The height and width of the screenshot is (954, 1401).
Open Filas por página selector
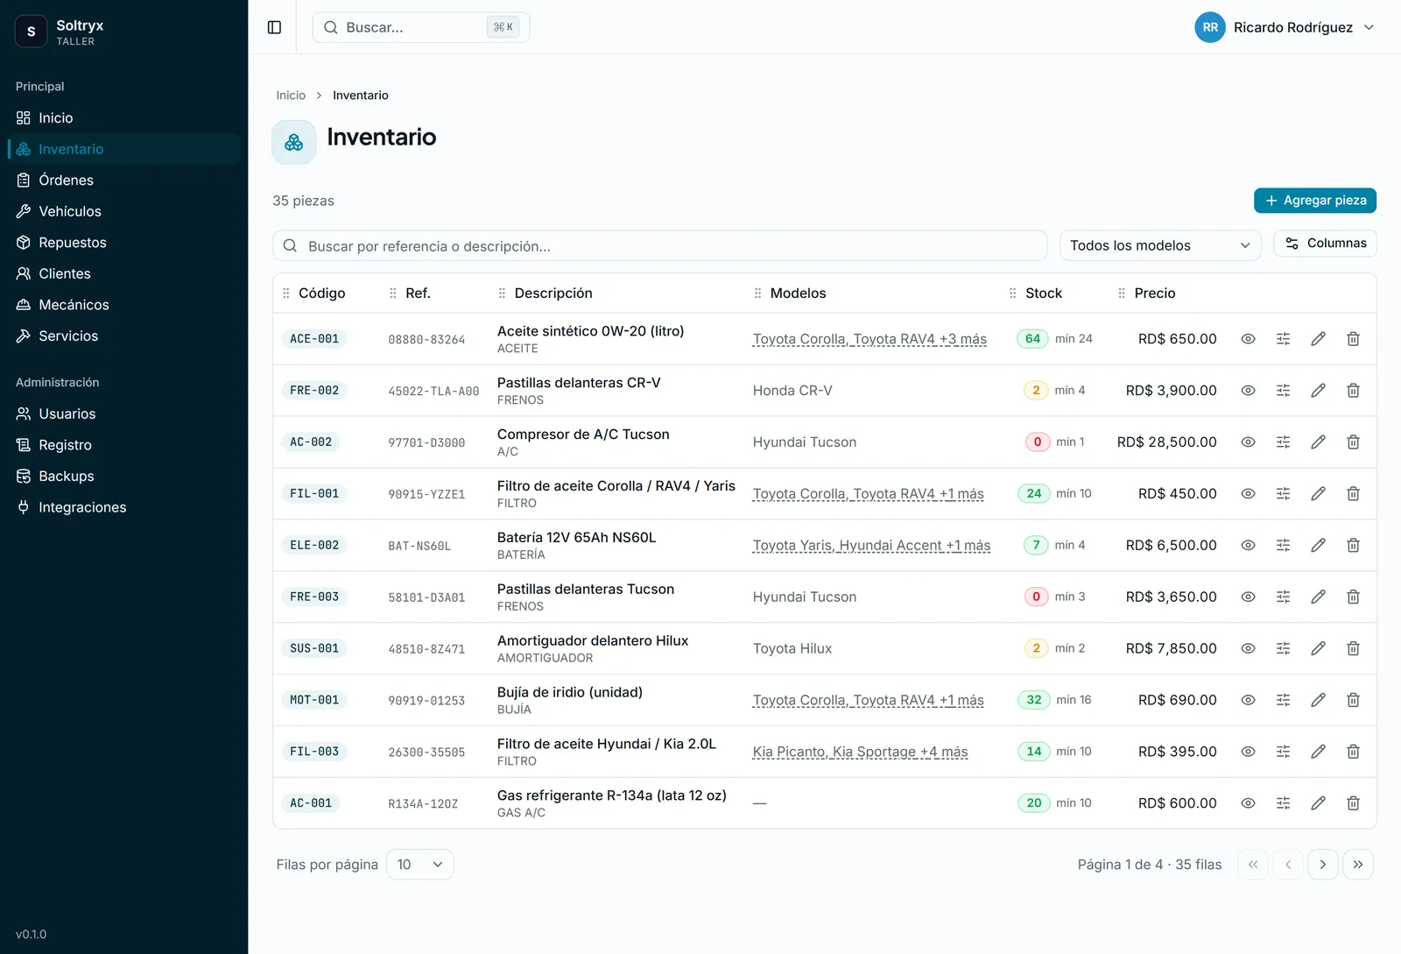pos(420,865)
